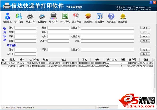Click the postal code cell 111111

45,66
